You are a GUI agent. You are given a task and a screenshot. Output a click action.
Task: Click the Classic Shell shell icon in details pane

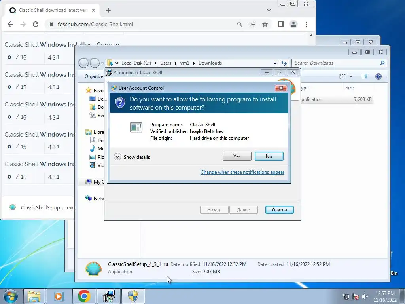point(93,268)
